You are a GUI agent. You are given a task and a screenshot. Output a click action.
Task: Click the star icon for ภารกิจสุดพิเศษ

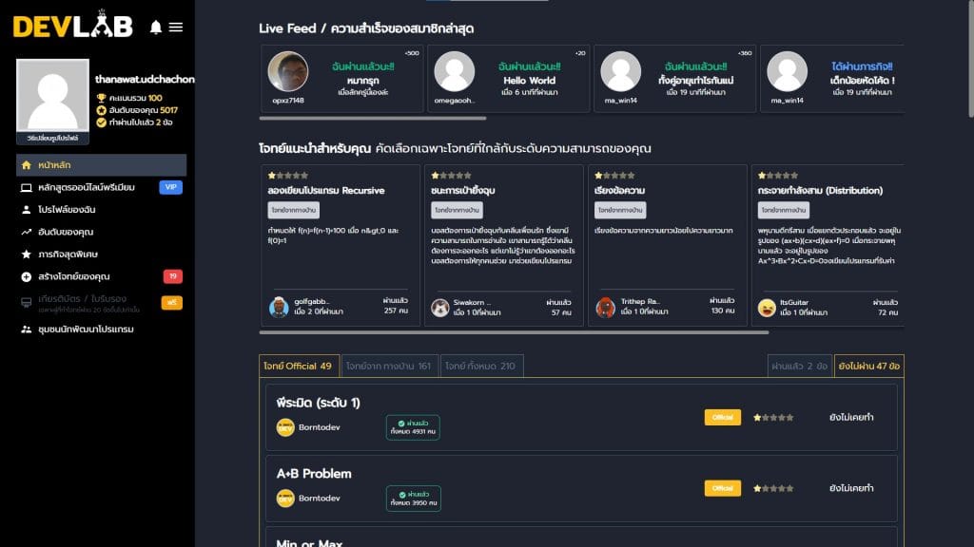[x=26, y=255]
